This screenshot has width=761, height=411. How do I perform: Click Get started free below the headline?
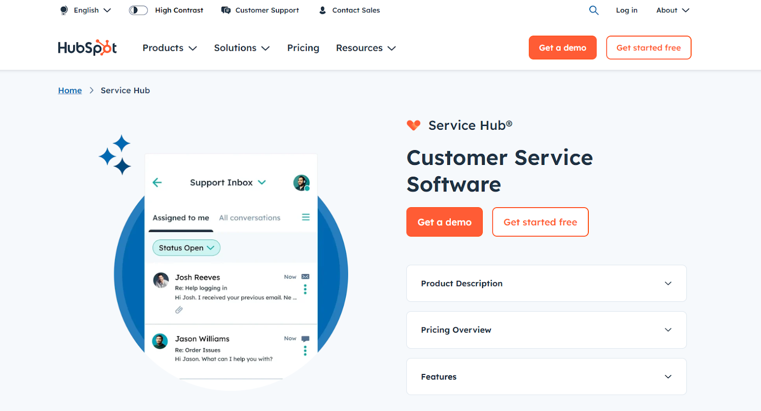tap(540, 222)
